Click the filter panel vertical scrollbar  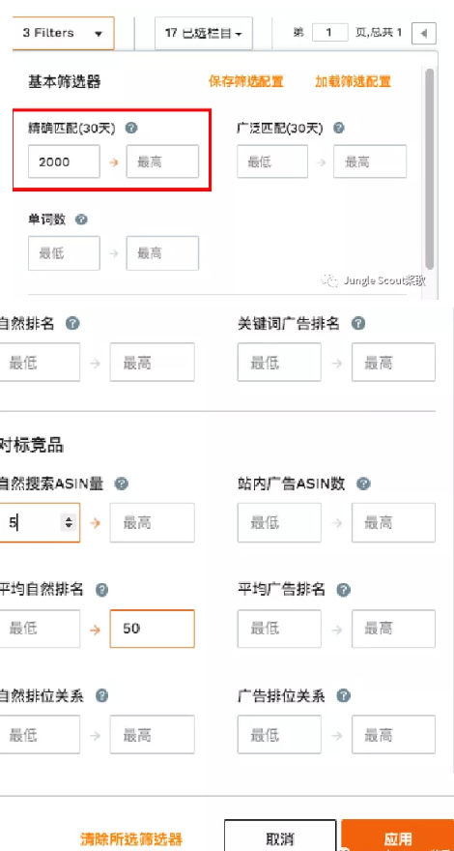pyautogui.click(x=430, y=168)
